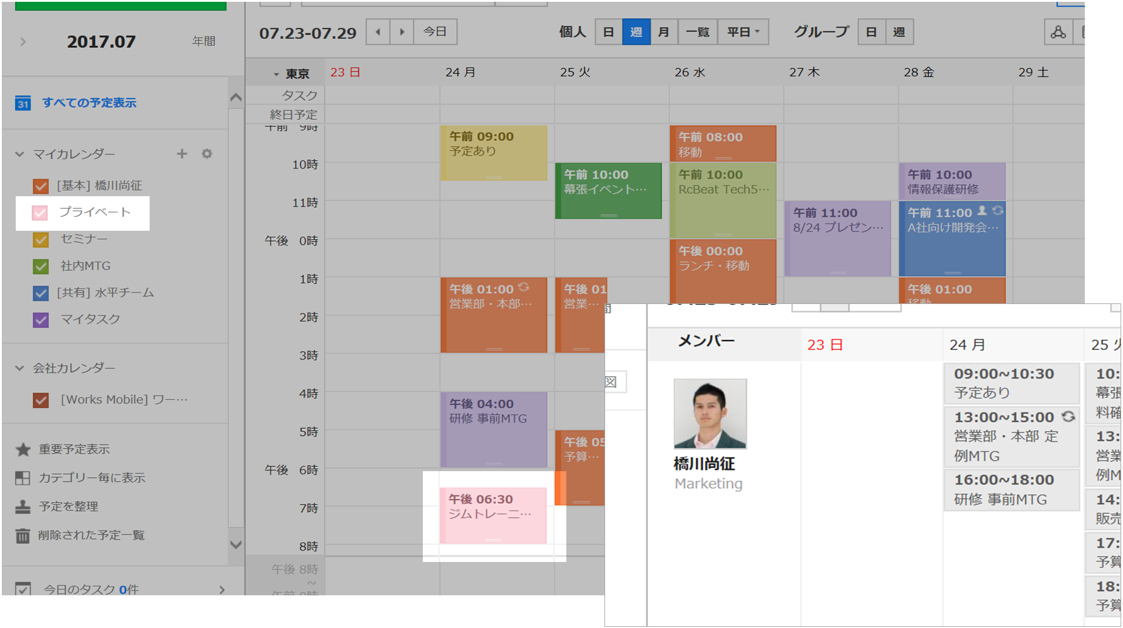Click the add calendar plus icon
Image resolution: width=1123 pixels, height=628 pixels.
pyautogui.click(x=182, y=154)
